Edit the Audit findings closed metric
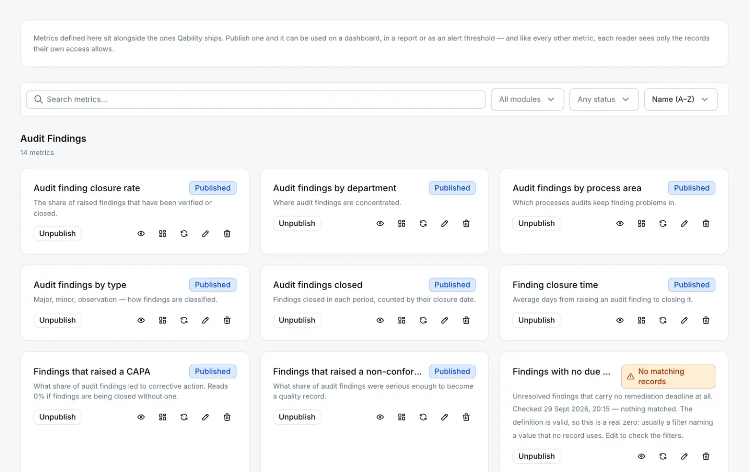Viewport: 749px width, 472px height. (445, 320)
